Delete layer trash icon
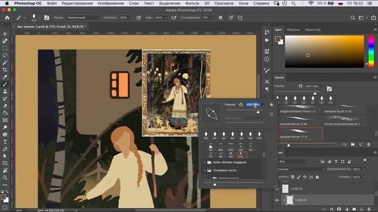This screenshot has width=378, height=212. (x=369, y=210)
